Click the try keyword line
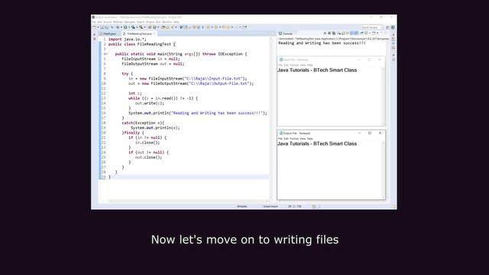This screenshot has width=489, height=275. pyautogui.click(x=128, y=73)
